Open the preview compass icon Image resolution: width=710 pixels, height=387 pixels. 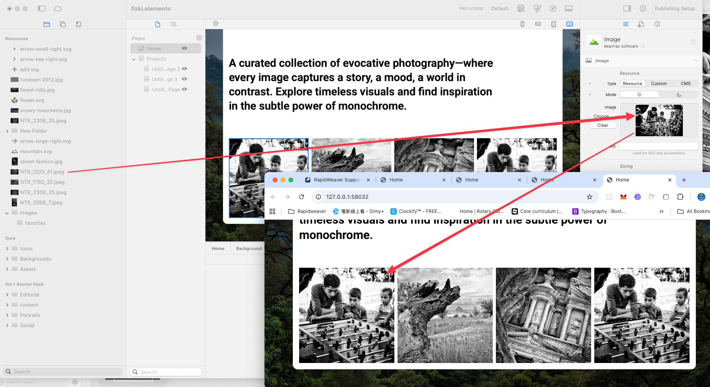coord(553,8)
